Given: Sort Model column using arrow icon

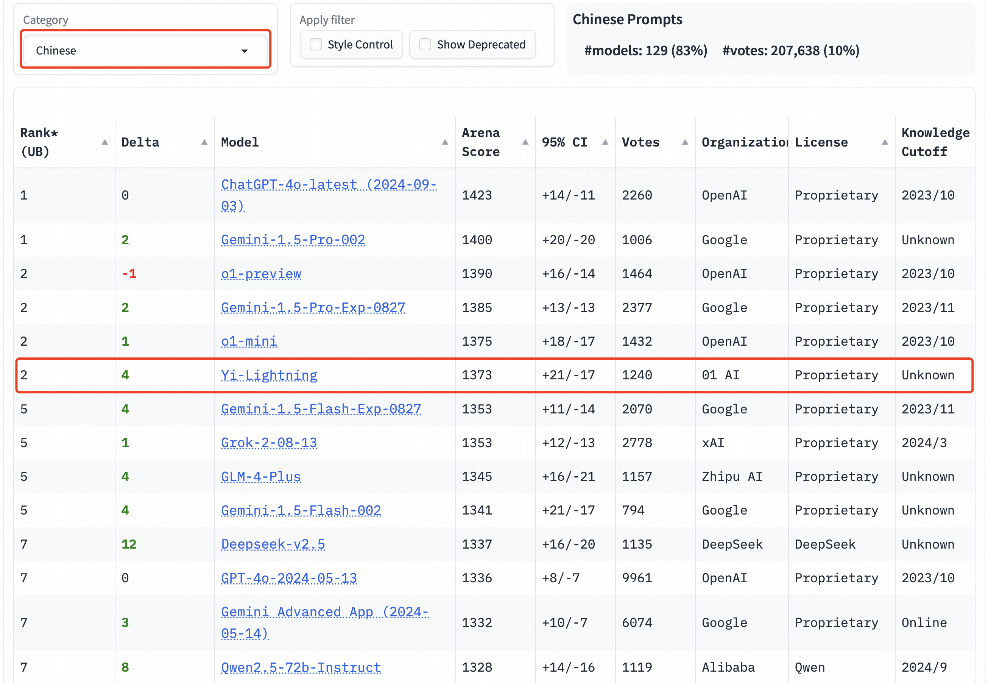Looking at the screenshot, I should point(444,142).
